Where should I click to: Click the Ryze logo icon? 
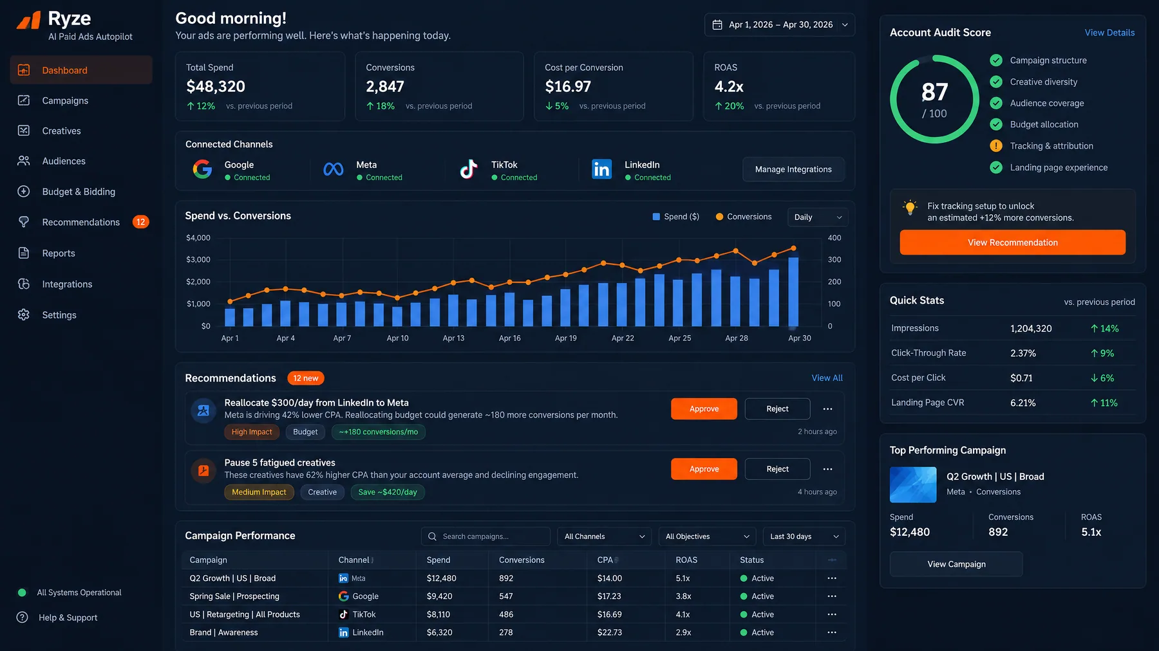coord(28,21)
